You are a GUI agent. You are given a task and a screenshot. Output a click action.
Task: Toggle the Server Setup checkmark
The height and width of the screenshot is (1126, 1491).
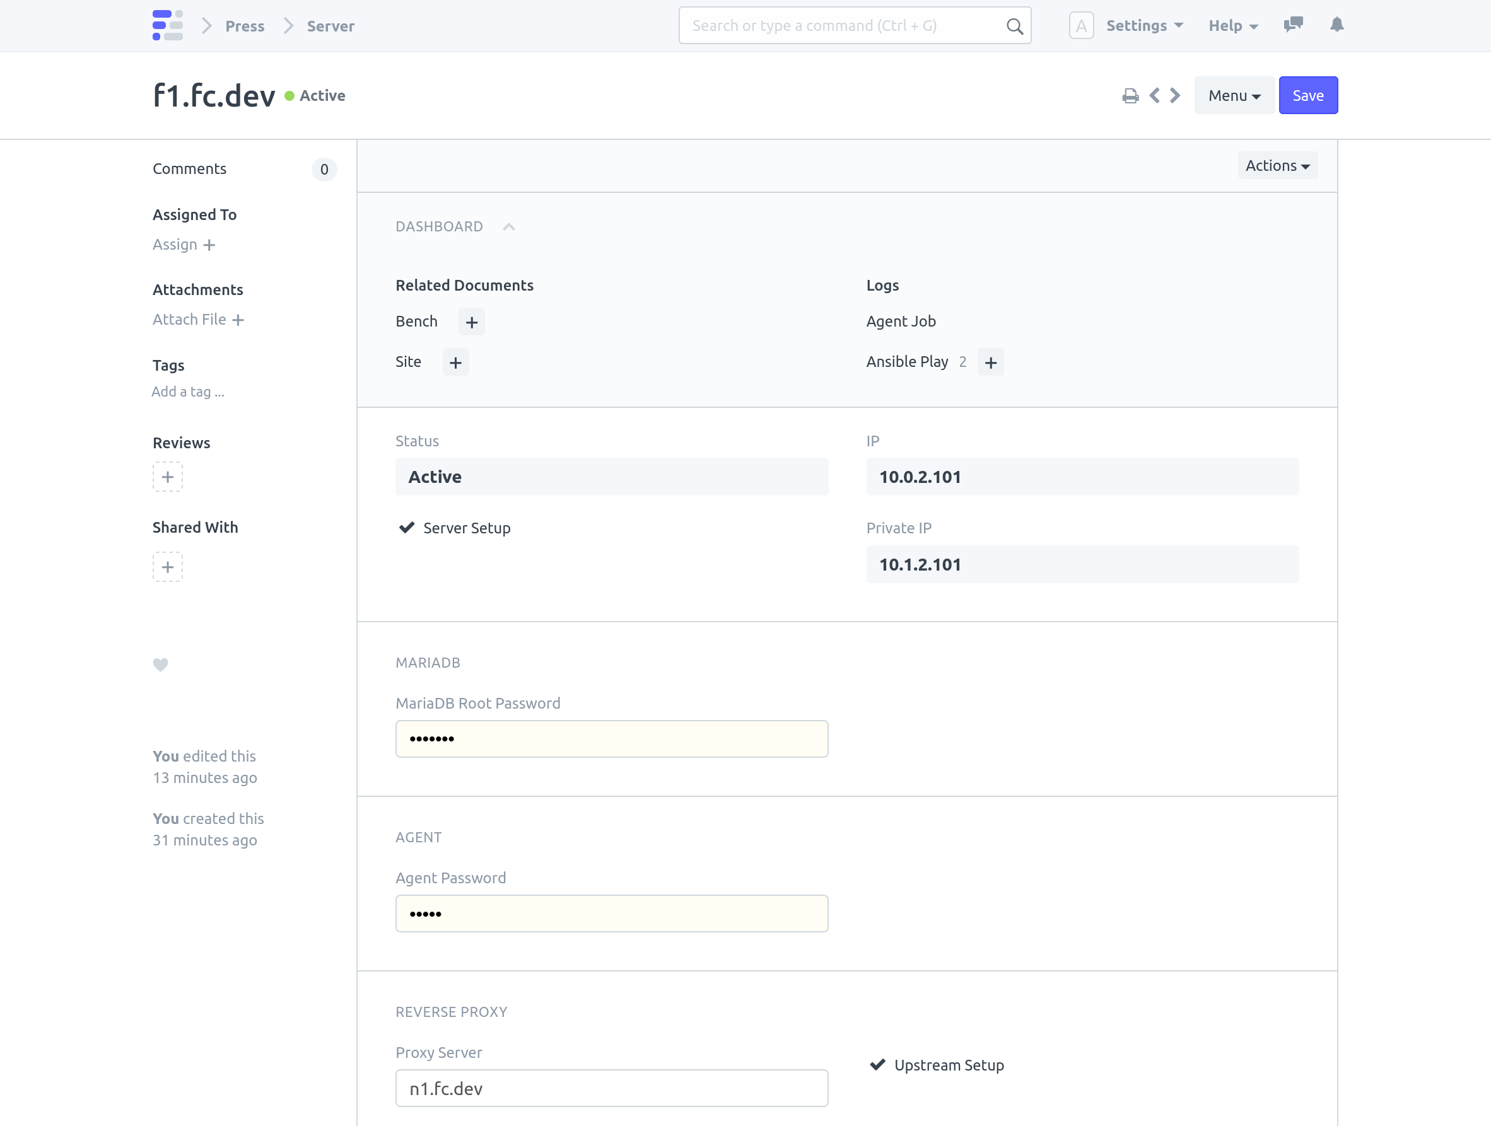(x=408, y=528)
